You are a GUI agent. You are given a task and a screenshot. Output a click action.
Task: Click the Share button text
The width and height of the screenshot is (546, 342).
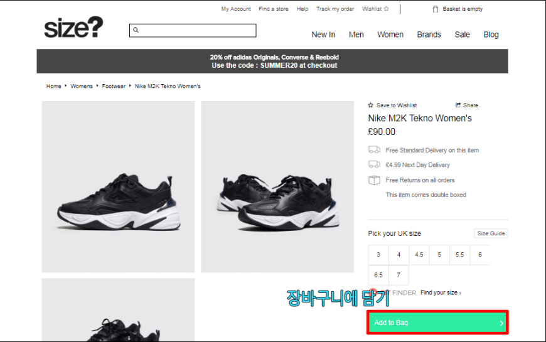pos(471,105)
